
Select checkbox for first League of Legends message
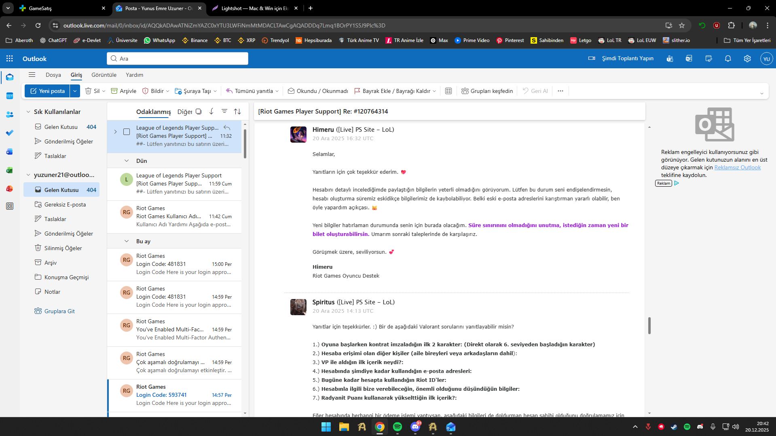[127, 132]
